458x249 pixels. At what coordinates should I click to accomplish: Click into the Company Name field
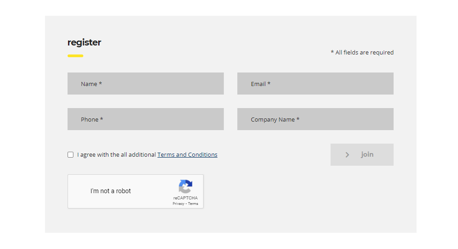[315, 119]
